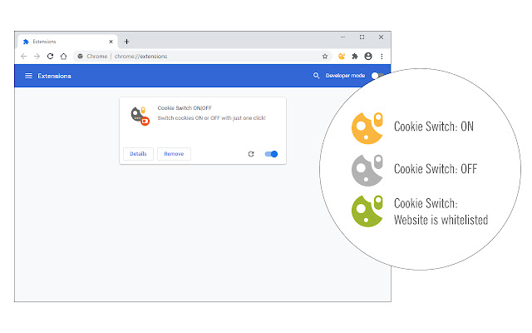Reload the Cookie Switch extension
The width and height of the screenshot is (532, 333).
point(251,154)
